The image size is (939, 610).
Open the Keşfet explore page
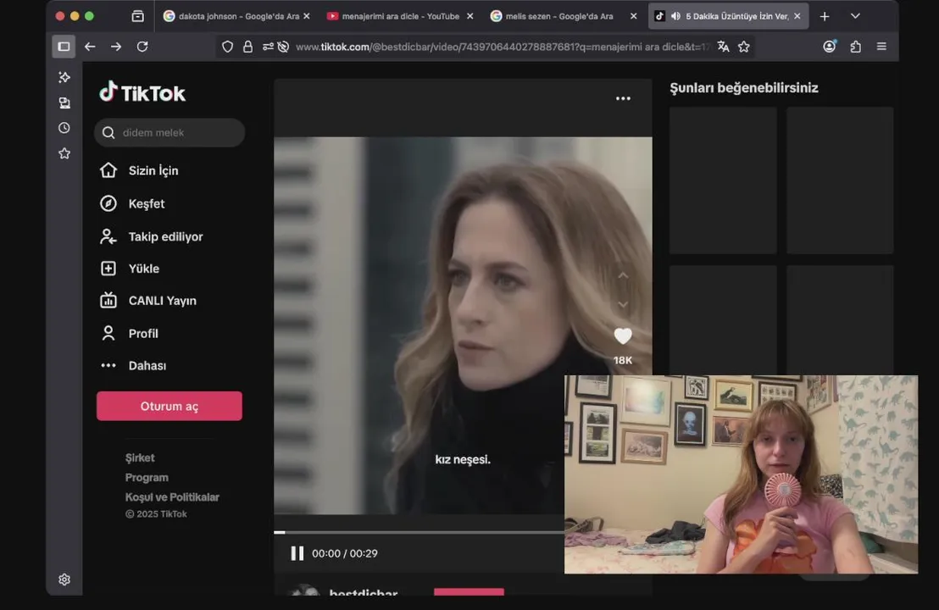pos(132,203)
